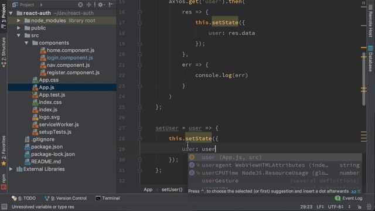The image size is (375, 211).
Task: Toggle code fold at line 21
Action: [140, 65]
